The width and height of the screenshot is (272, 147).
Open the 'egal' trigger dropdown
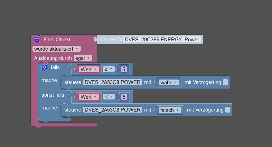point(83,58)
